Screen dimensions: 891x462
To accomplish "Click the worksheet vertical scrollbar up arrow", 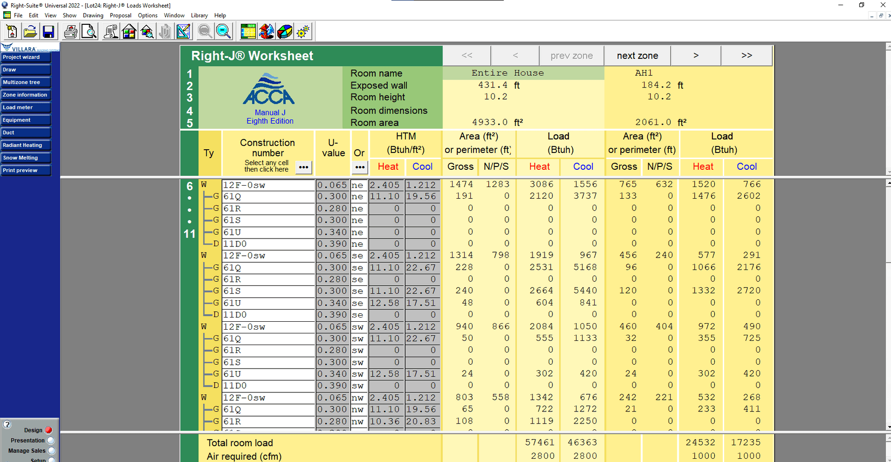I will click(x=888, y=183).
